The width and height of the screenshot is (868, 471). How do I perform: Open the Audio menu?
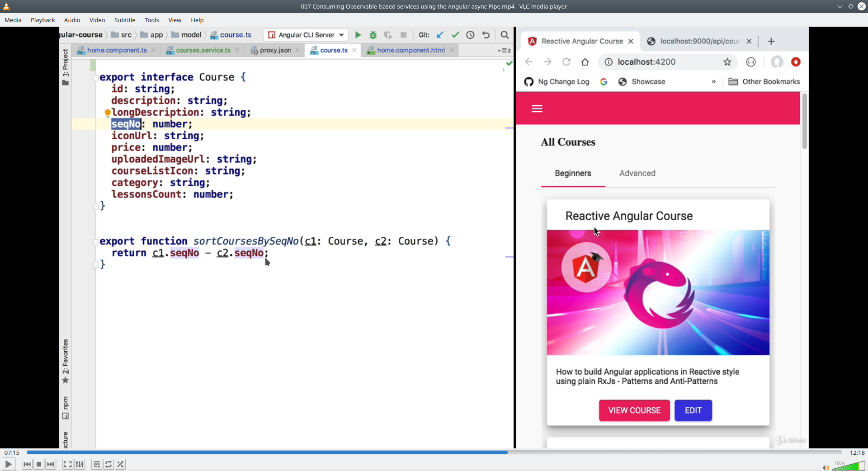pyautogui.click(x=72, y=20)
